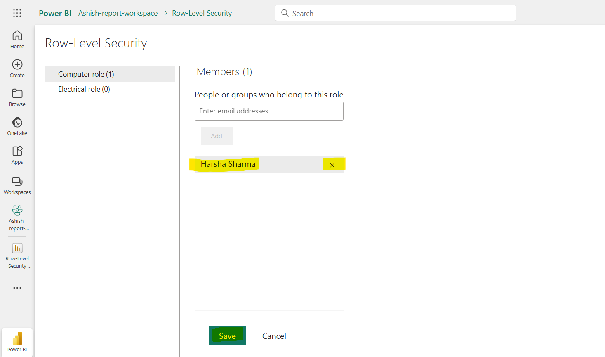Open the Row-Level Security report icon
This screenshot has height=357, width=605.
click(17, 248)
